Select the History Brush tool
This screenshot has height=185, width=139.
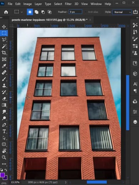(x=4, y=92)
